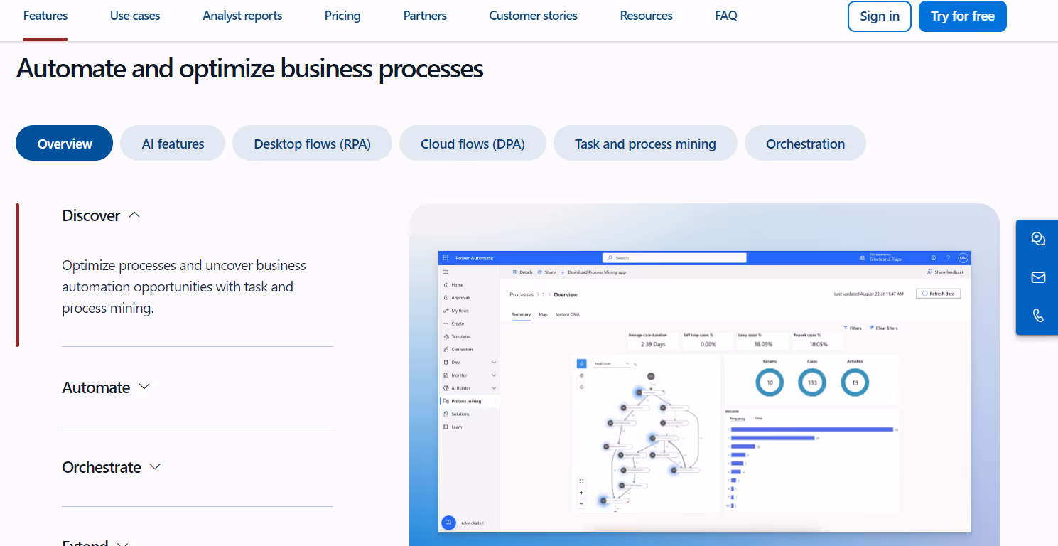1058x546 pixels.
Task: Select the Overview pill tab
Action: pyautogui.click(x=65, y=144)
